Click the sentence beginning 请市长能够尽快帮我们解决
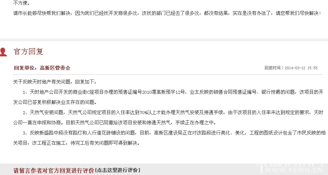Screen dimensions: 328x175 click(167, 13)
